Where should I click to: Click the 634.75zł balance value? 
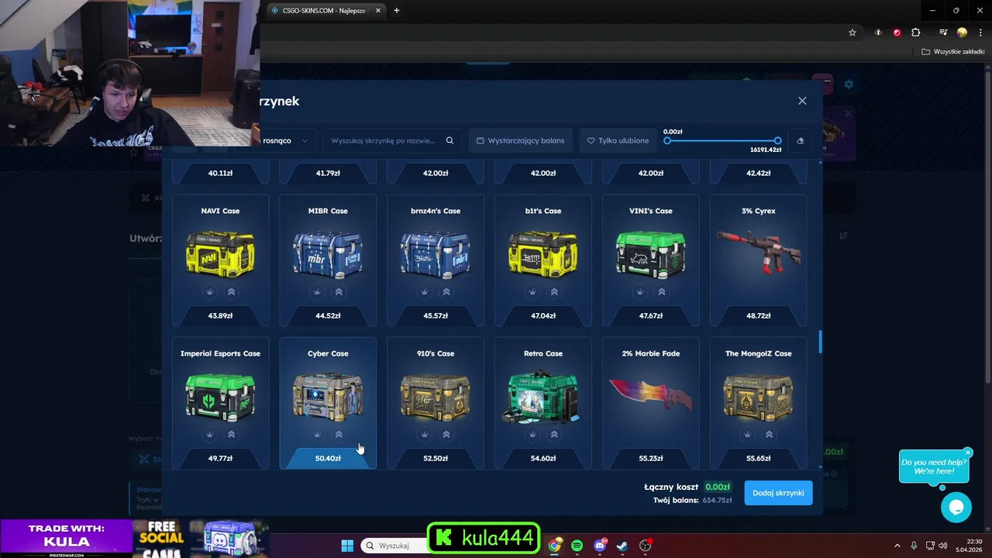tap(717, 501)
